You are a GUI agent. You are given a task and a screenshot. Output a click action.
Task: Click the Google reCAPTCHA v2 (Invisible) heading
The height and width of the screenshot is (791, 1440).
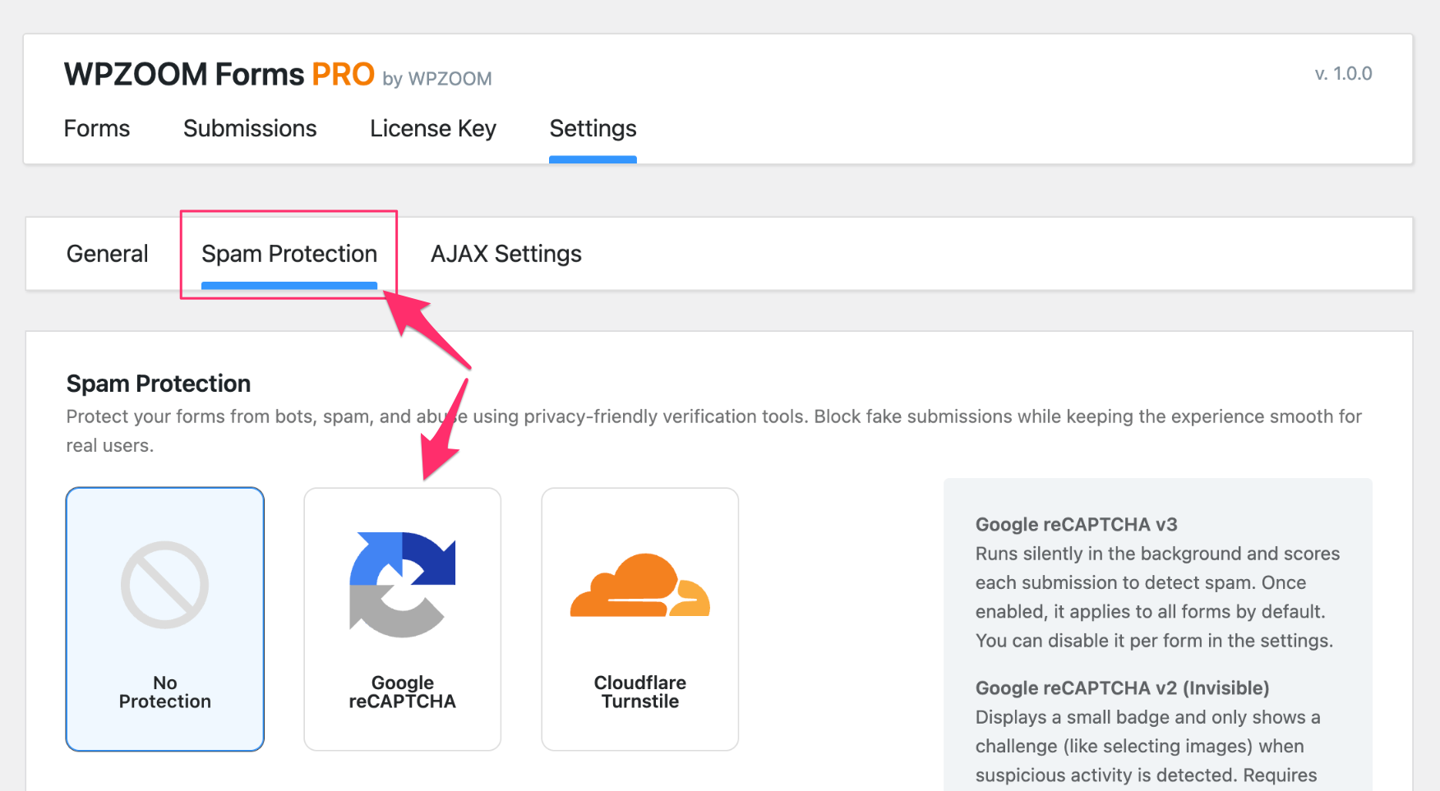click(1123, 688)
